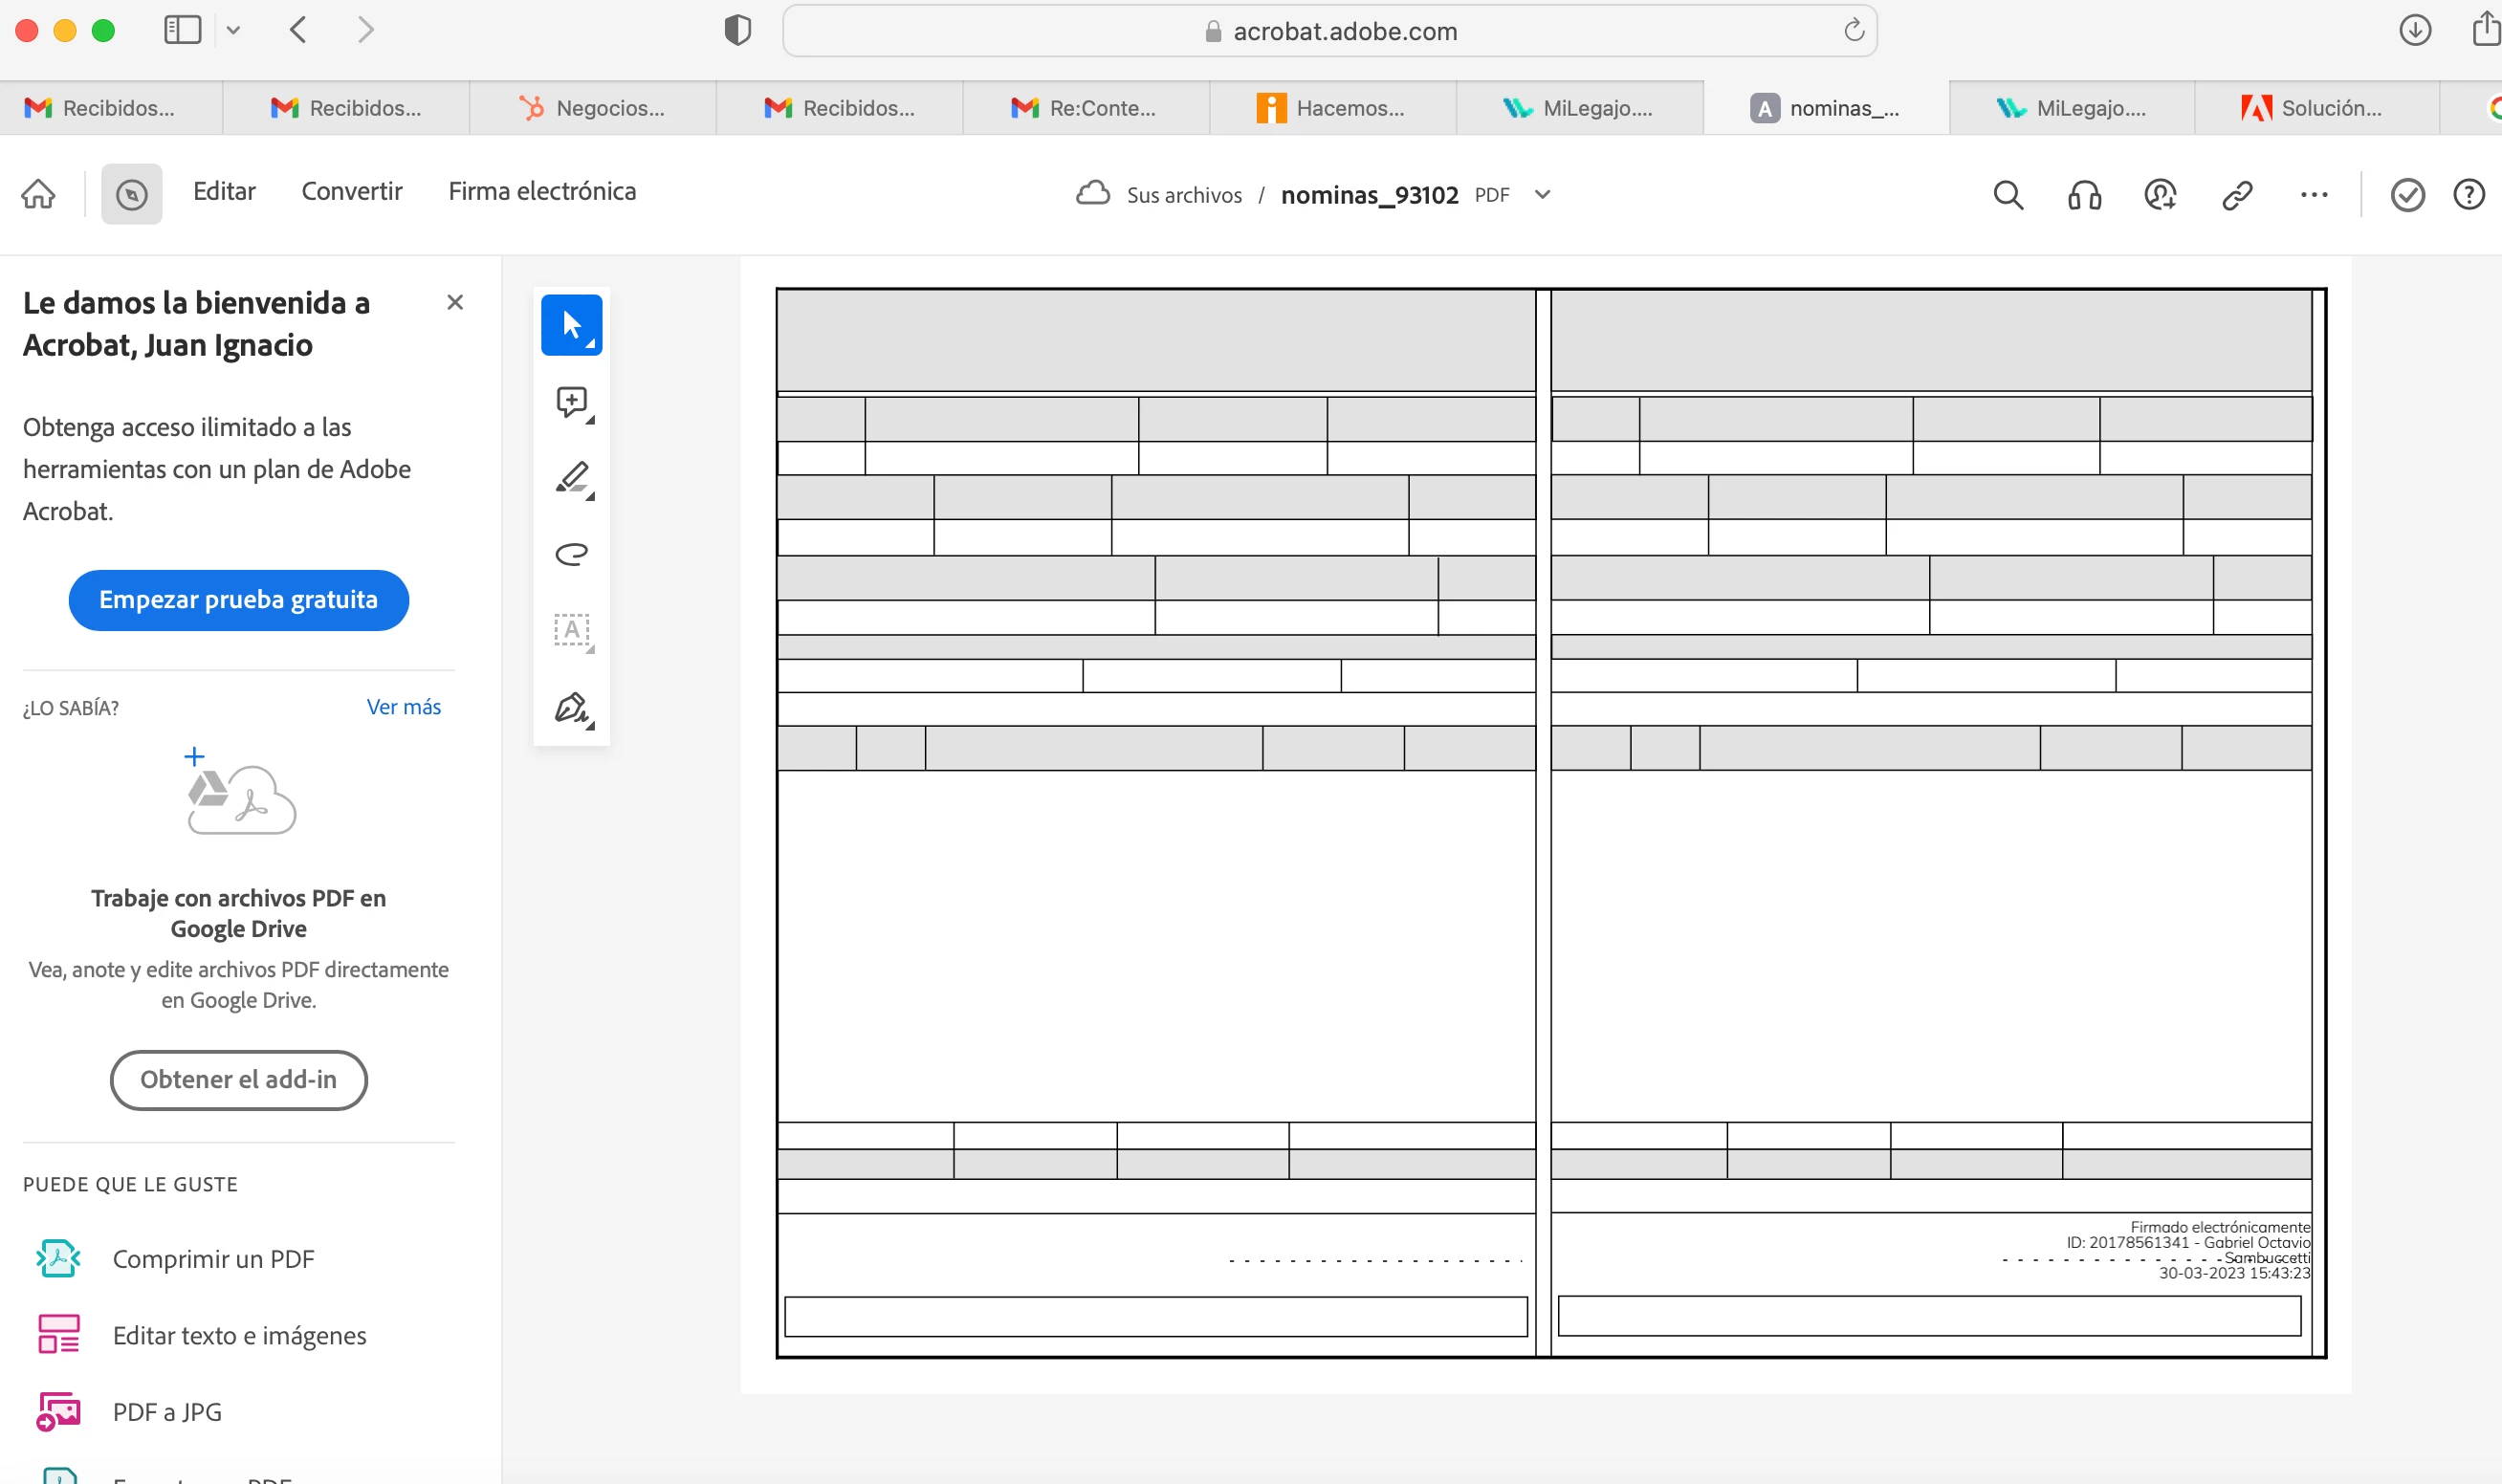Switch to the Negocios browser tab

click(592, 108)
